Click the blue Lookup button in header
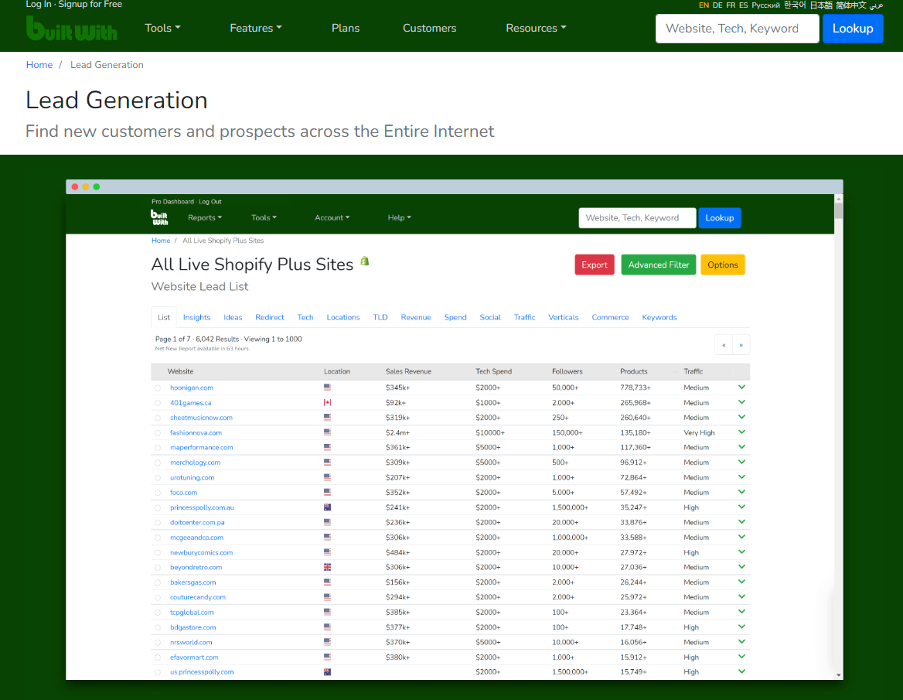 pyautogui.click(x=853, y=28)
